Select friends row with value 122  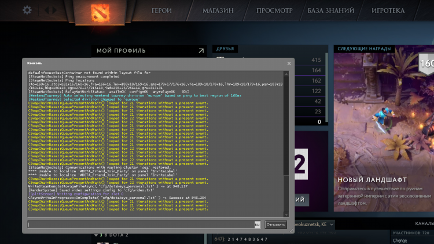point(309,91)
